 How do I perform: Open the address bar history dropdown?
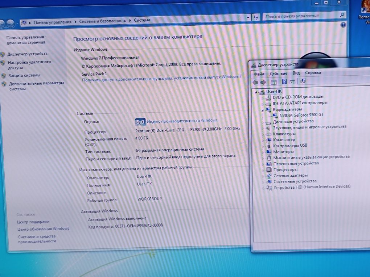pos(248,17)
